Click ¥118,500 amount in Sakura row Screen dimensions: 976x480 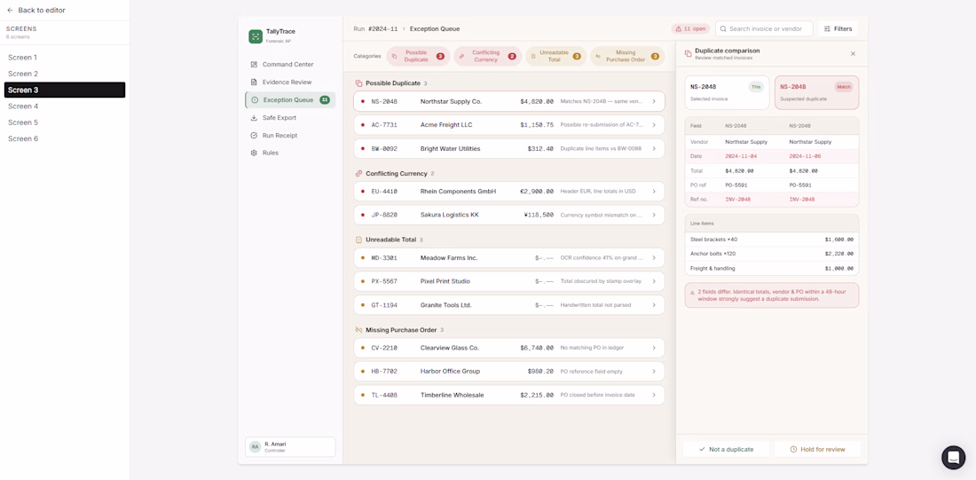(539, 215)
